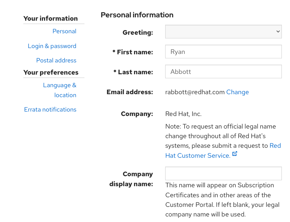
Task: Open Errata notifications preferences
Action: click(x=50, y=110)
